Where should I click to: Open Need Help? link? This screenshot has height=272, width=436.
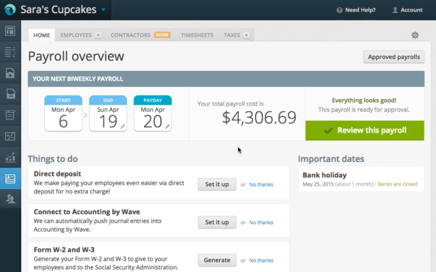360,10
